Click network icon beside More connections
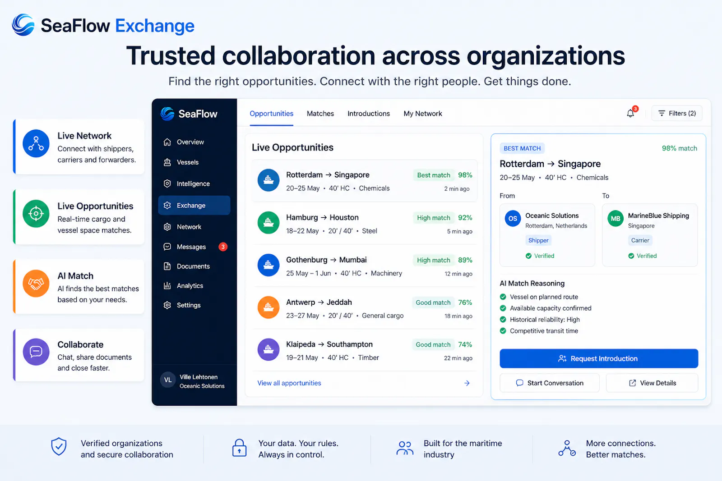Image resolution: width=722 pixels, height=481 pixels. tap(567, 448)
